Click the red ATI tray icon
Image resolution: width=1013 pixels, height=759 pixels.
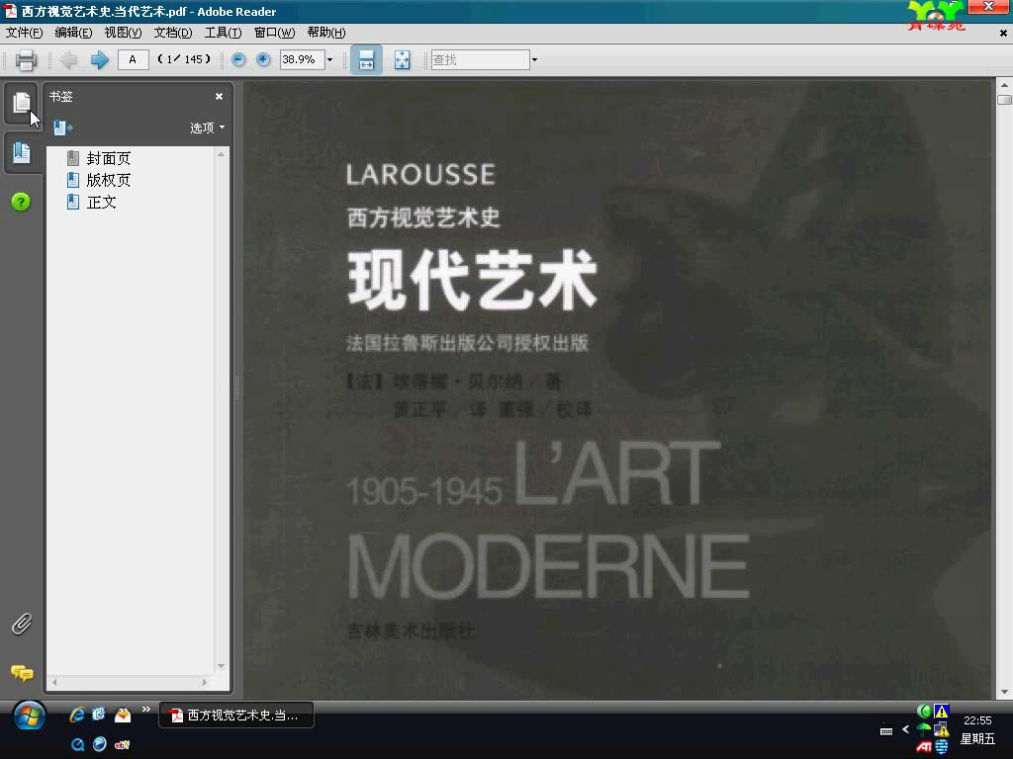coord(924,747)
